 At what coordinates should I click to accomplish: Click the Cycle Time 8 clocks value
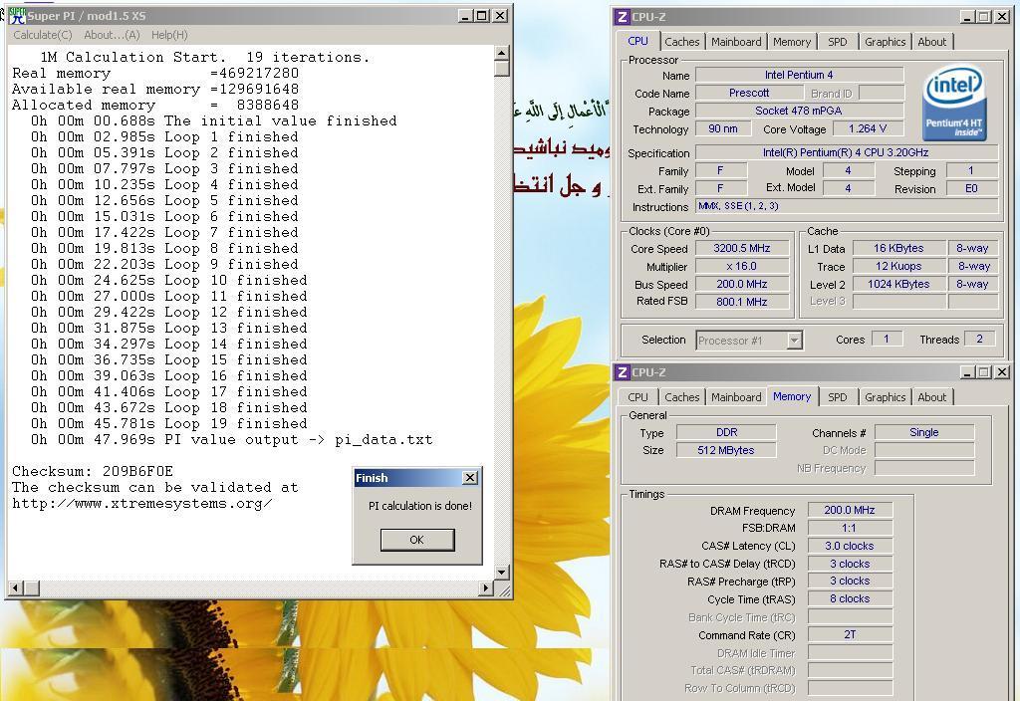[850, 598]
